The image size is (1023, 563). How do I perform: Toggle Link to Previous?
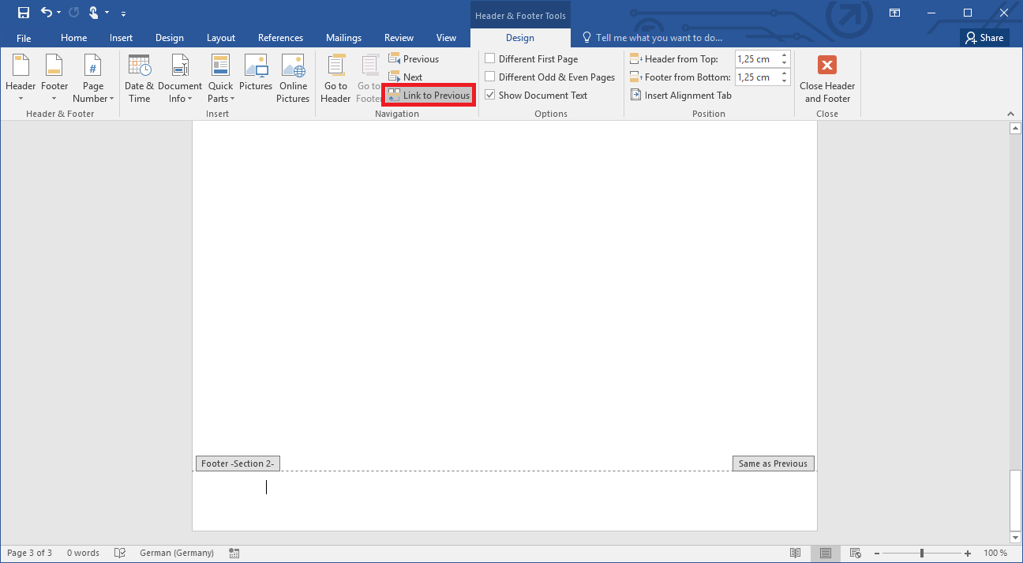428,95
